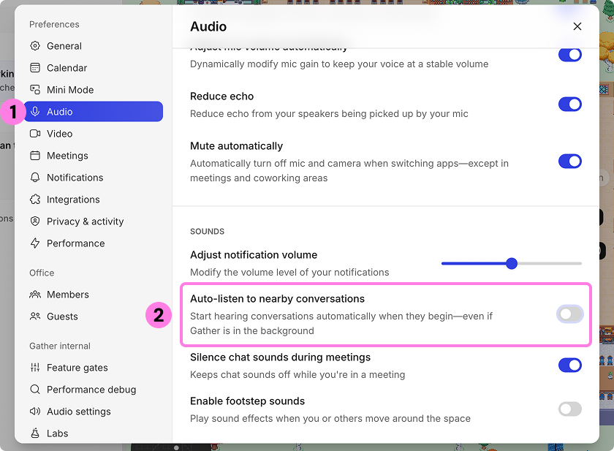Open Notifications via the bell icon
Viewport: 614px width, 451px height.
[x=35, y=177]
